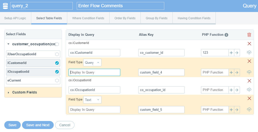
Task: Click PHP Function input in co_occupation_id row
Action: coord(215,90)
